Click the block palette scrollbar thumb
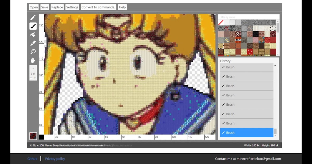 point(278,28)
